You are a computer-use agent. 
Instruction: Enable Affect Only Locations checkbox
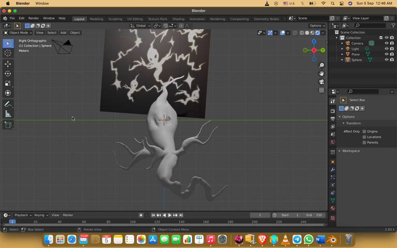tap(364, 137)
